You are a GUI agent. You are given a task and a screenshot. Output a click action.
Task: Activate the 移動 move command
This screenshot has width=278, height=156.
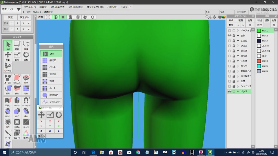point(8,56)
